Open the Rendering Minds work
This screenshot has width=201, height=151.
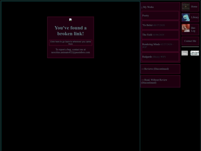click(x=160, y=46)
